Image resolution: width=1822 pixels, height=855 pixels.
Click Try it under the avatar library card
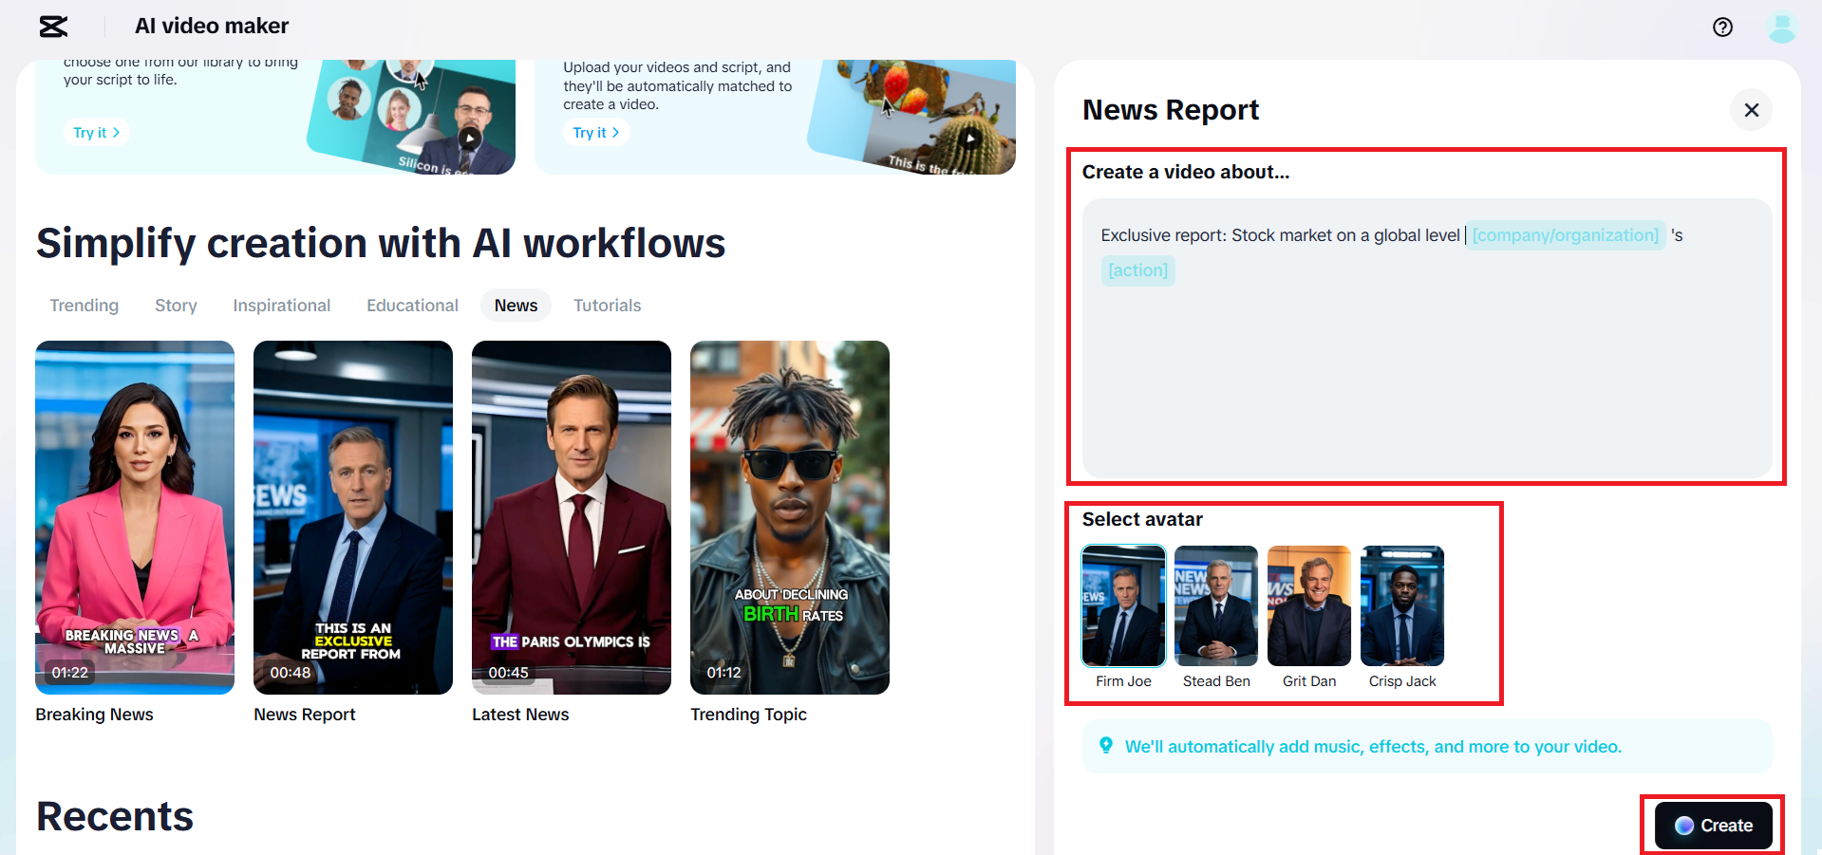tap(97, 133)
